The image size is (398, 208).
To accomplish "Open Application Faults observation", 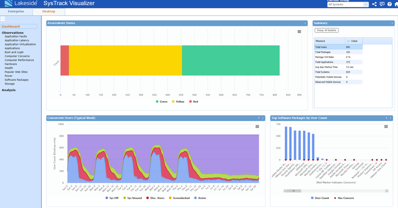I will click(x=16, y=37).
